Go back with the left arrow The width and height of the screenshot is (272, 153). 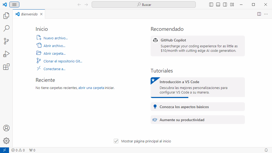[x=79, y=5]
